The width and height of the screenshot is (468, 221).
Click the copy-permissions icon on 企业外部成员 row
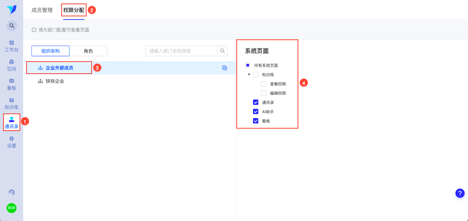point(225,68)
